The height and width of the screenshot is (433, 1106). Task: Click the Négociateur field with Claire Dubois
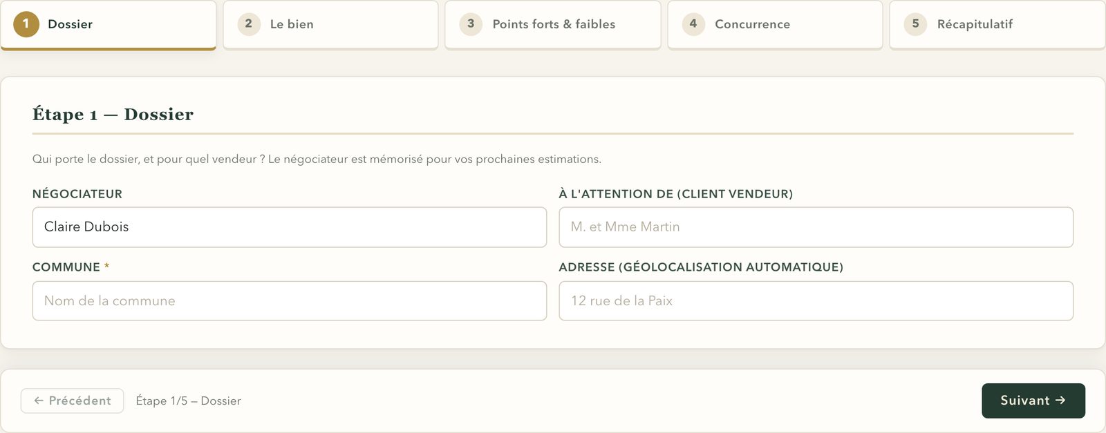(x=290, y=227)
